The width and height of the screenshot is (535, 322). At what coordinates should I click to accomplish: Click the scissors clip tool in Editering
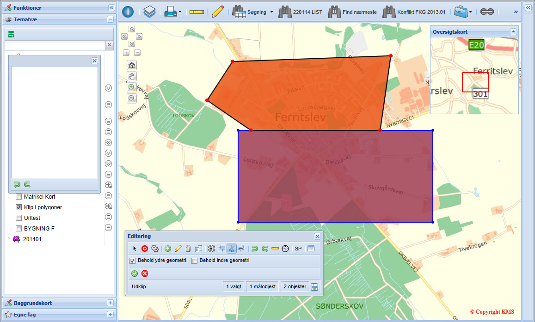click(231, 249)
